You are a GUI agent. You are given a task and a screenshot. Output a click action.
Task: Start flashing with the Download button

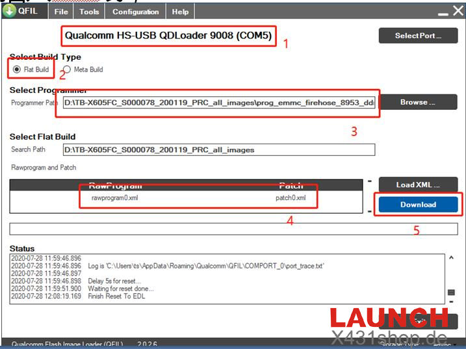(x=418, y=204)
